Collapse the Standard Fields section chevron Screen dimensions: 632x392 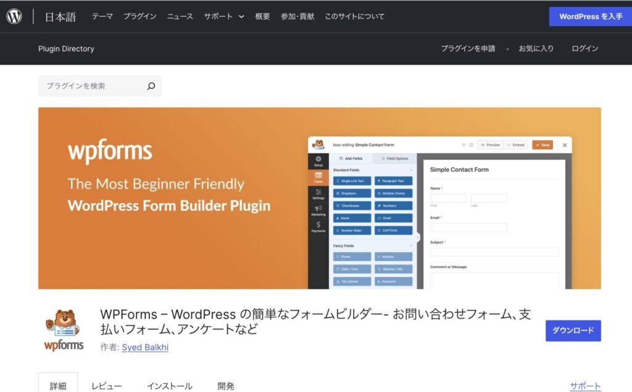click(x=411, y=169)
